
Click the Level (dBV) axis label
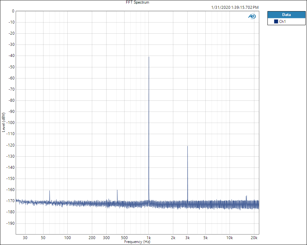tap(3, 122)
